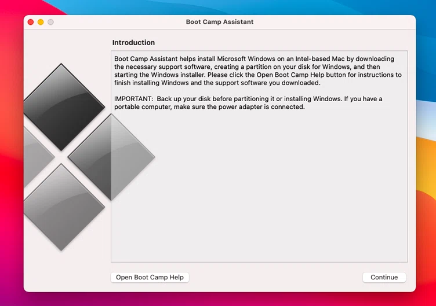Click the IMPORTANT backup warning paragraph
Image resolution: width=436 pixels, height=306 pixels.
248,102
